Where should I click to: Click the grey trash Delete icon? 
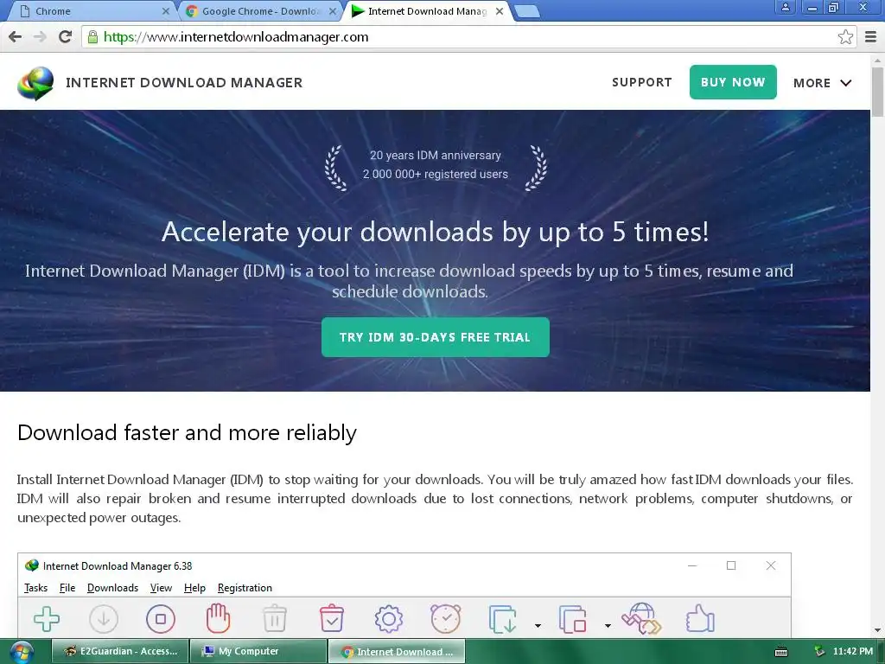pos(275,617)
